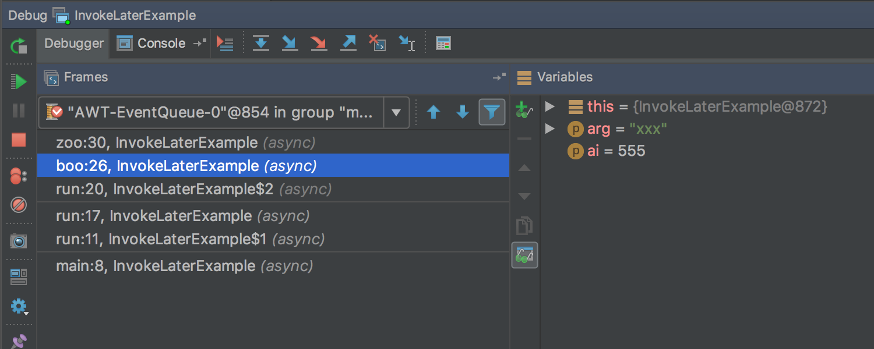This screenshot has width=874, height=349.
Task: Open the thread selector dropdown
Action: 396,112
